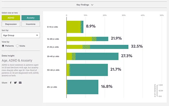
Task: Select the Insomnia condition button
Action: [x=31, y=24]
